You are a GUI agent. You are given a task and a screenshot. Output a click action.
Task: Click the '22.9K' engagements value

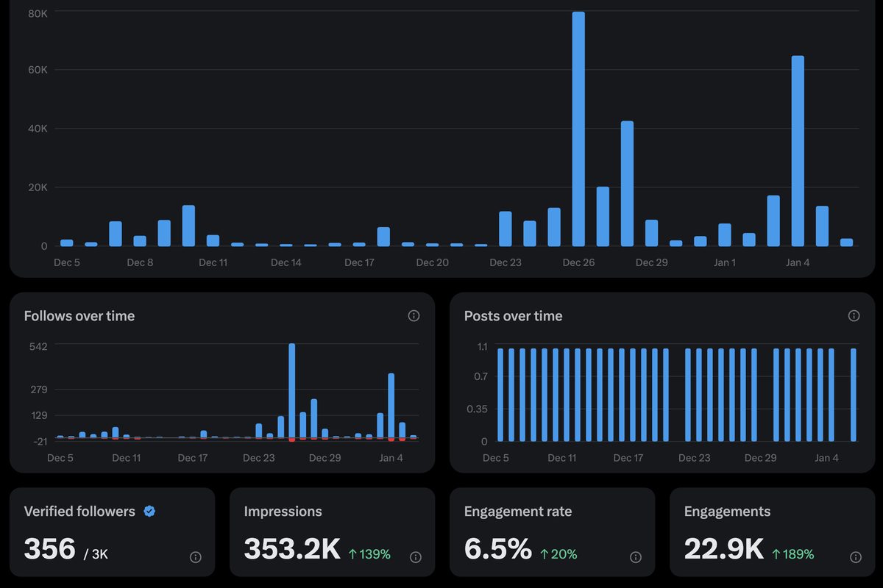(x=724, y=549)
